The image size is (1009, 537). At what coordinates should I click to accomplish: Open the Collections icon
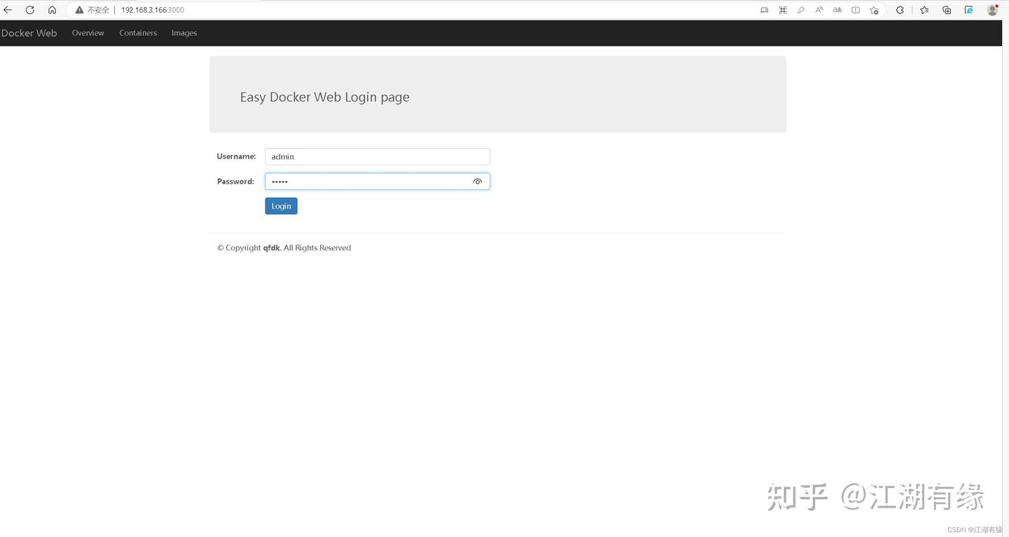point(947,10)
